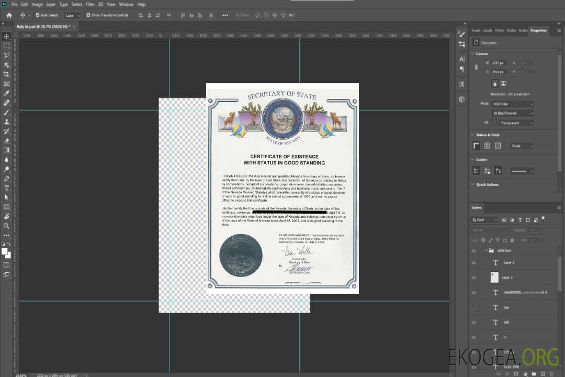The width and height of the screenshot is (565, 377).
Task: Select the Eraser tool
Action: [6, 141]
